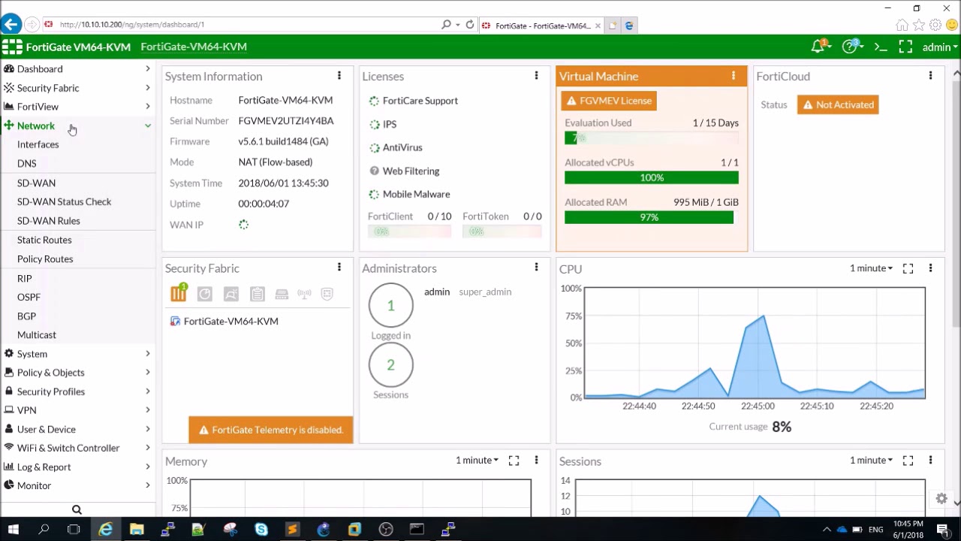Open FortiCloud widget options menu

pyautogui.click(x=930, y=76)
